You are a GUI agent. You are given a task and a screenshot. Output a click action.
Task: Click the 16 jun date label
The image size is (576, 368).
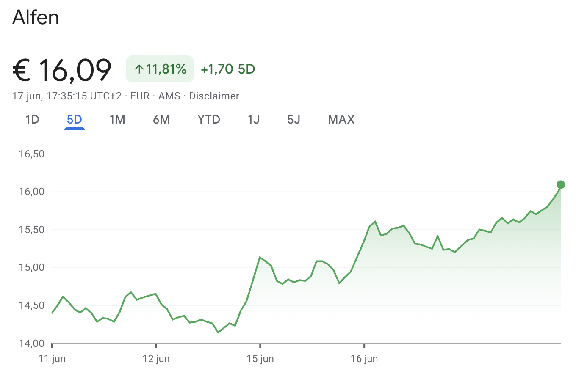point(364,359)
